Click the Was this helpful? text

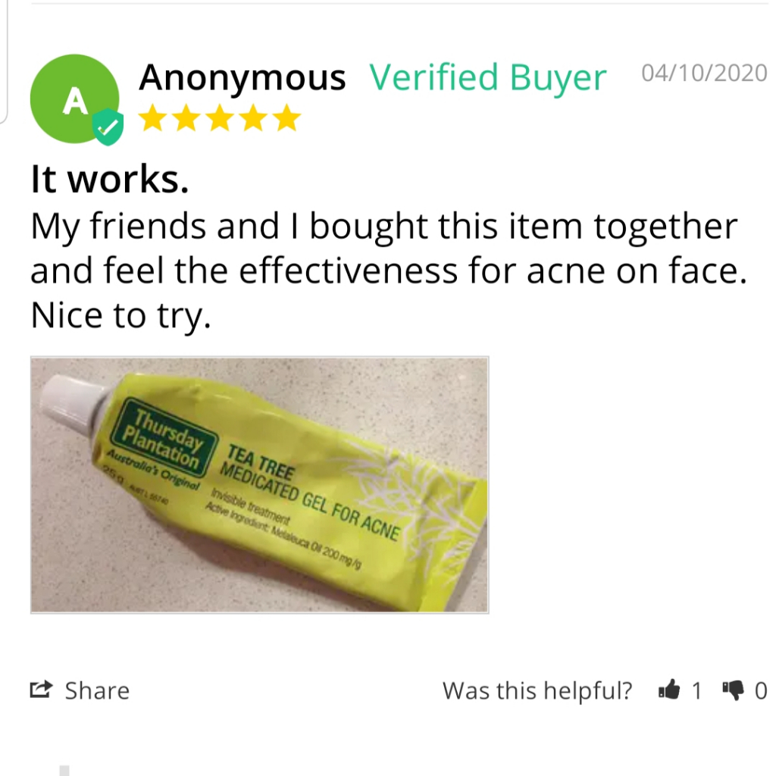537,690
